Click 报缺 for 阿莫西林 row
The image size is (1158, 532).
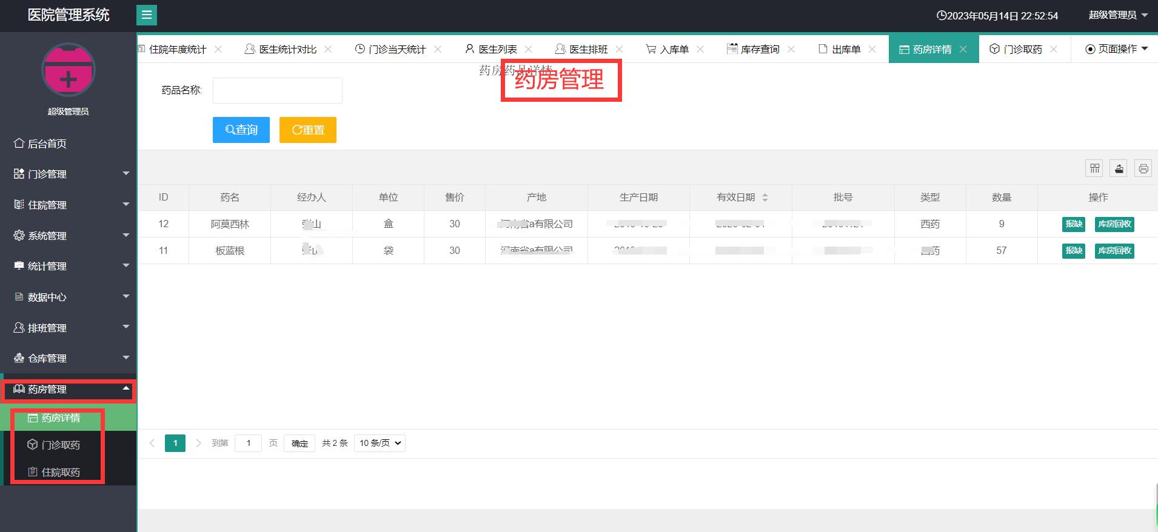(1074, 224)
